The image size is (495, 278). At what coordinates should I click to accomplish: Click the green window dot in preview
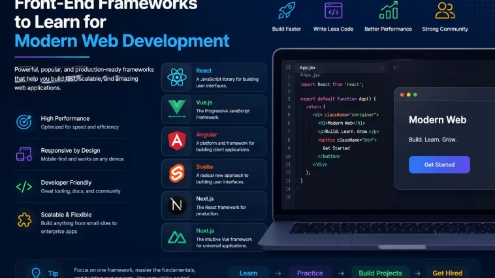[x=415, y=95]
